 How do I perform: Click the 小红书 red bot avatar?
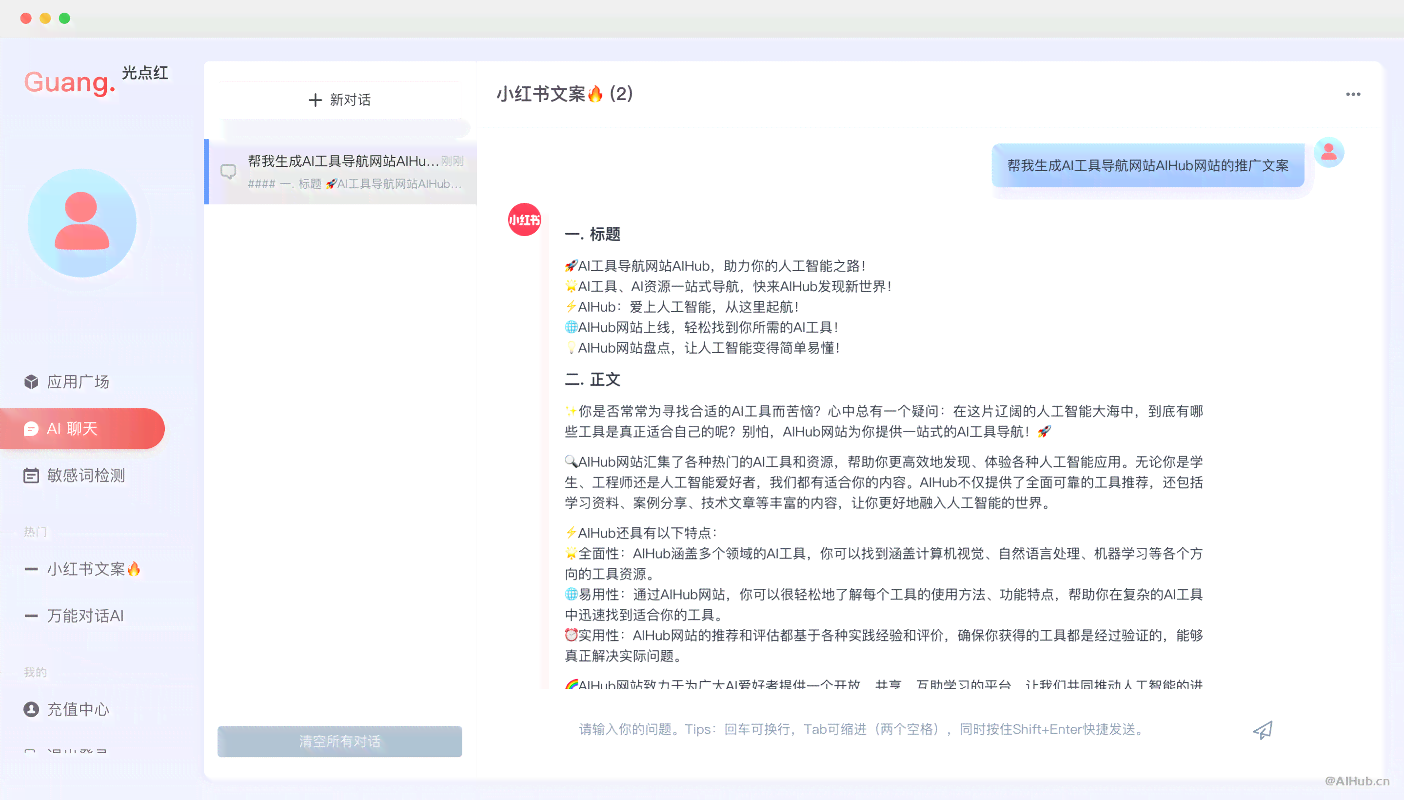pyautogui.click(x=525, y=220)
